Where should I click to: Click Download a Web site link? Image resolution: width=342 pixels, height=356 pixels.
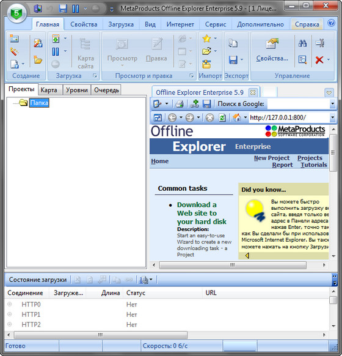tap(202, 213)
